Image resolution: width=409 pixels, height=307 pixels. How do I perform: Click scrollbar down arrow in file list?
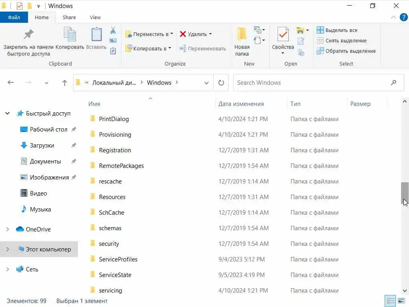pyautogui.click(x=405, y=290)
